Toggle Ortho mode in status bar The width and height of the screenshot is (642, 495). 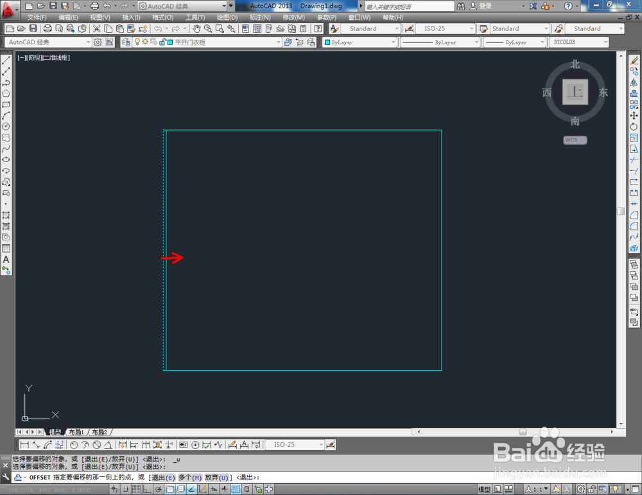[x=147, y=489]
